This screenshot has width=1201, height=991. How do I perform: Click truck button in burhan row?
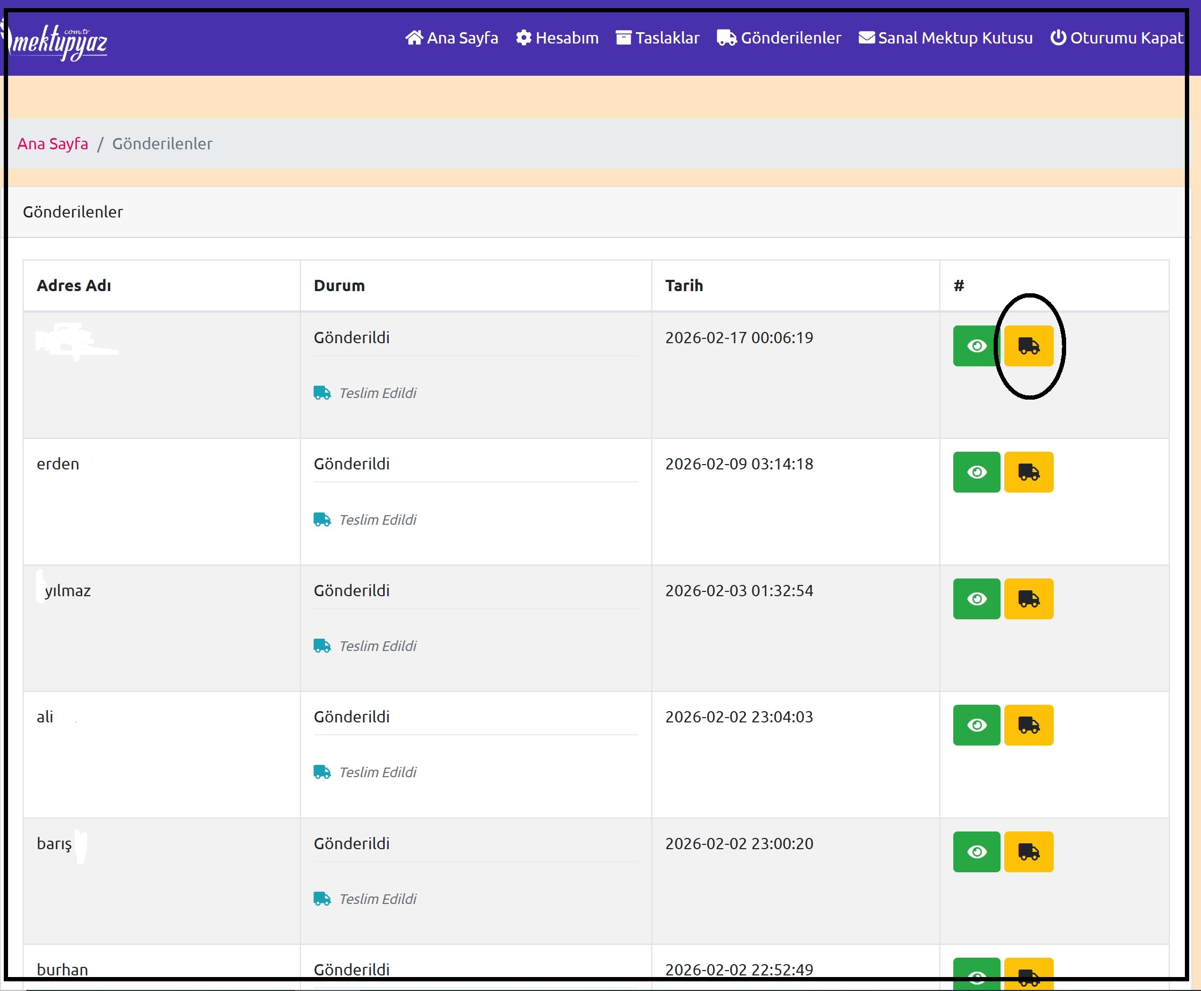click(x=1029, y=972)
